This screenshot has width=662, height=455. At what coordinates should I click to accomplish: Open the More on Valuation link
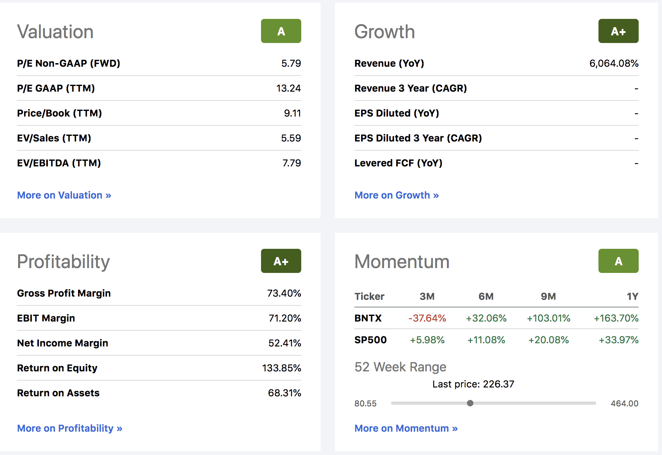tap(64, 195)
